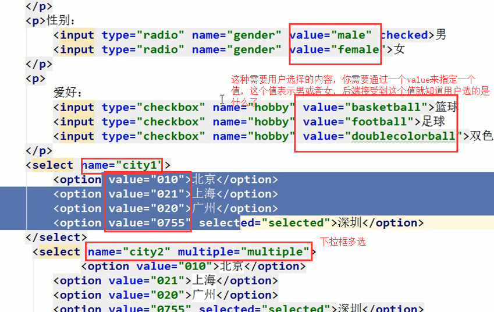
Task: Click selected="selected" in the city1 深圳 option
Action: [x=264, y=223]
